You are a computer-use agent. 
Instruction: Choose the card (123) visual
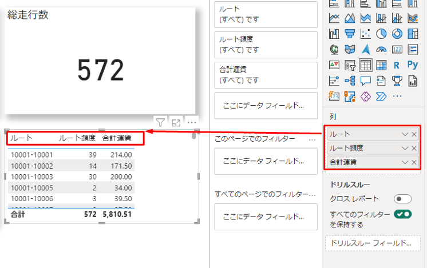coord(397,50)
